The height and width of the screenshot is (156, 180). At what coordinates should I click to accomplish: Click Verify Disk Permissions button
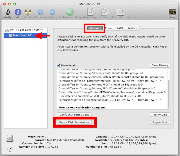74,115
